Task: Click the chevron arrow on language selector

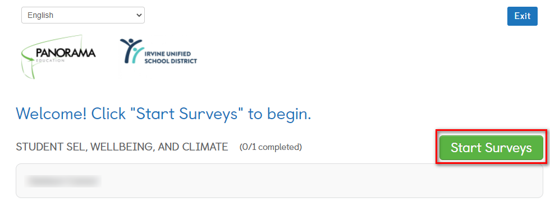Action: pos(139,15)
